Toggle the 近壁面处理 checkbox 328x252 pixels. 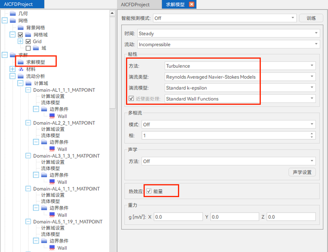(x=131, y=99)
